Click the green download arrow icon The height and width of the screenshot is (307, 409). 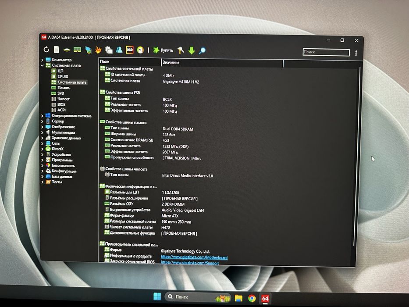[x=192, y=50]
